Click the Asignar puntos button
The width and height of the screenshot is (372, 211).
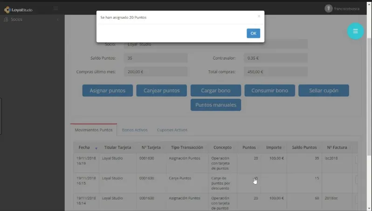(108, 90)
